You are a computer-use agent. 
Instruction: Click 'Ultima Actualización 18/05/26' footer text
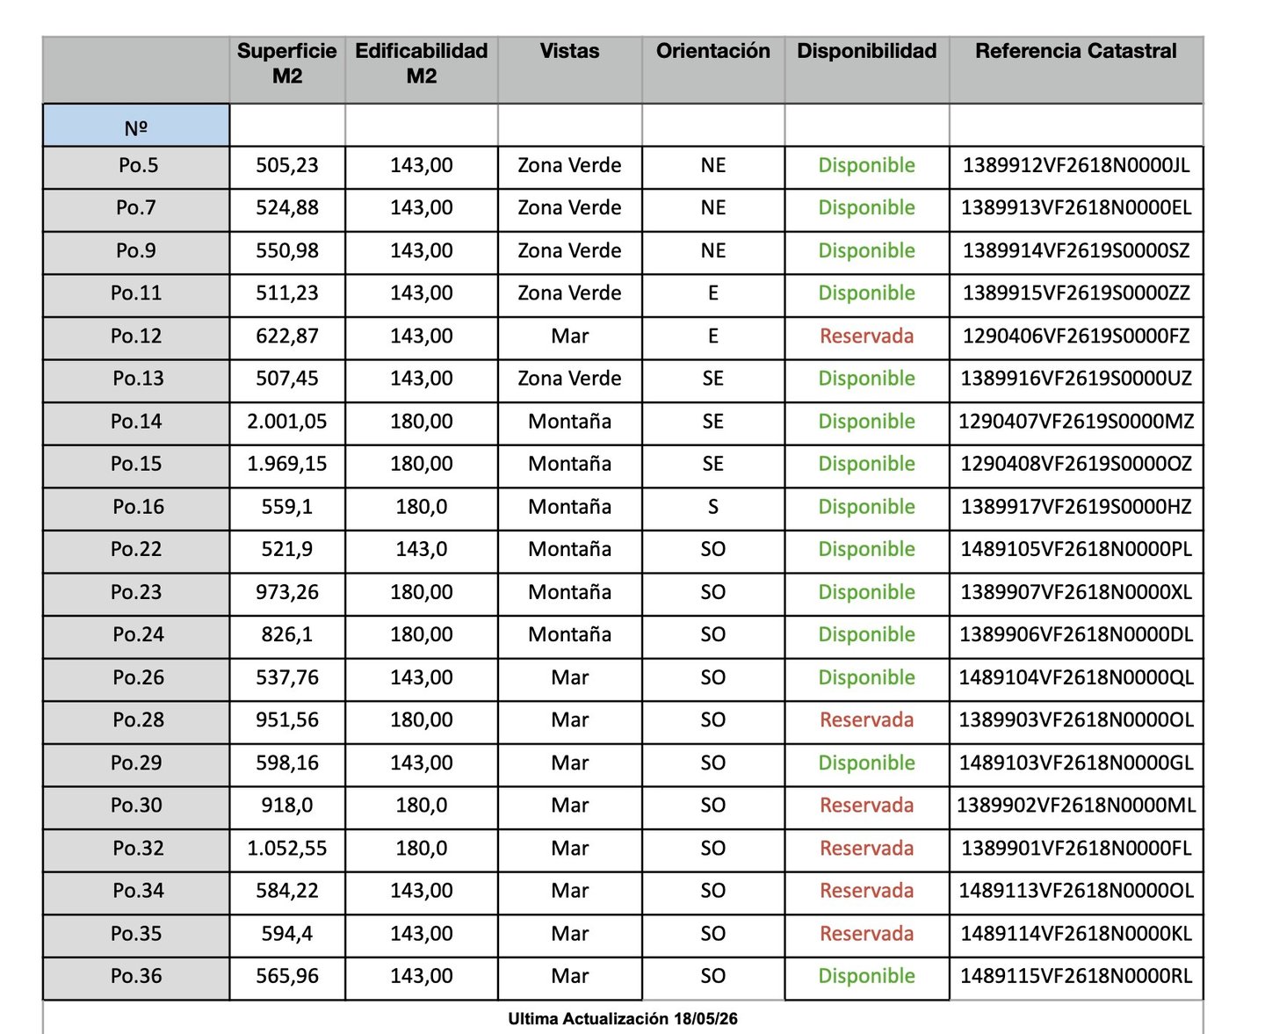[623, 1018]
